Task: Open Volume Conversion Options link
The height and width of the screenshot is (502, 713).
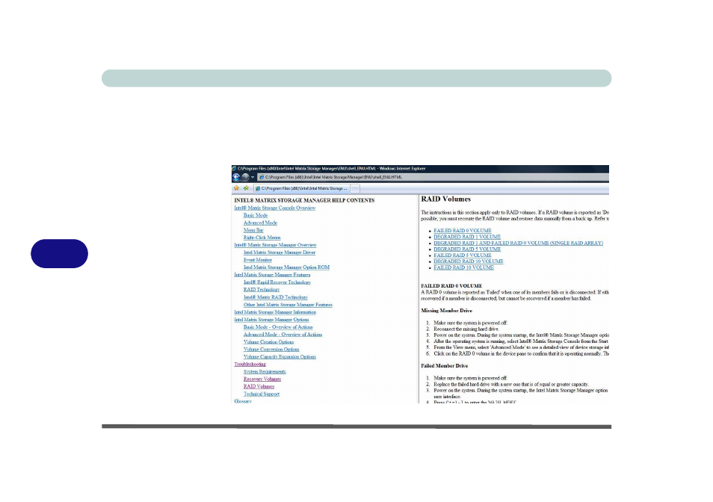Action: [271, 350]
